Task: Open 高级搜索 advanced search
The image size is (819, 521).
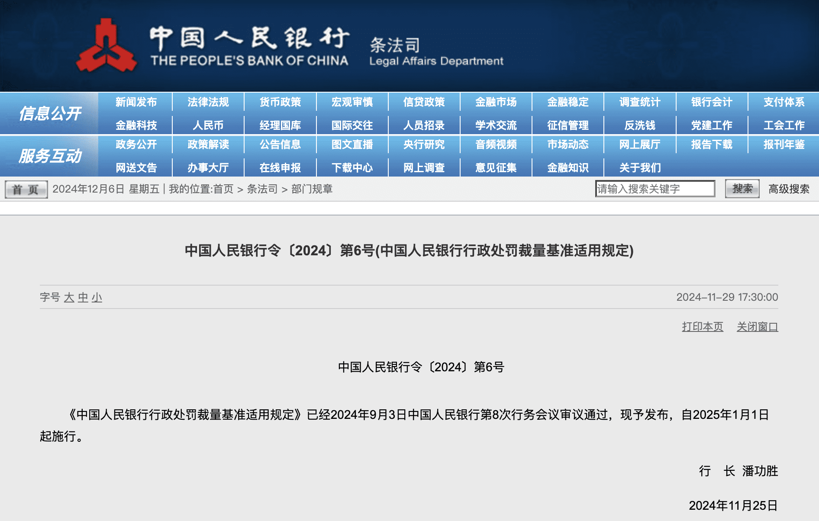Action: 789,189
